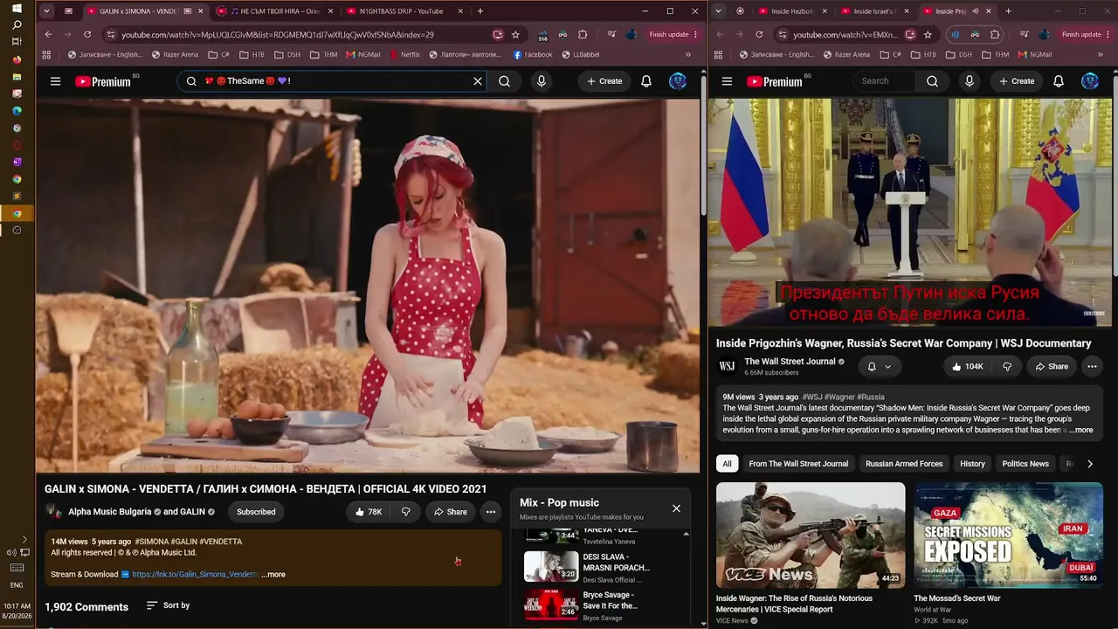
Task: Open more actions menu for VENDETTA video
Action: pos(491,512)
